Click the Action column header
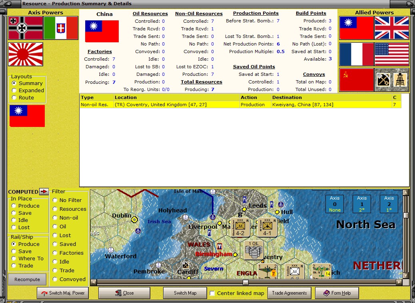Screen dimensions: 415x303 coord(255,97)
